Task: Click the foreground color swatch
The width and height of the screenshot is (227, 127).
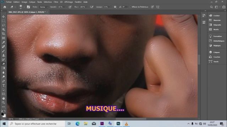Action: [2, 114]
